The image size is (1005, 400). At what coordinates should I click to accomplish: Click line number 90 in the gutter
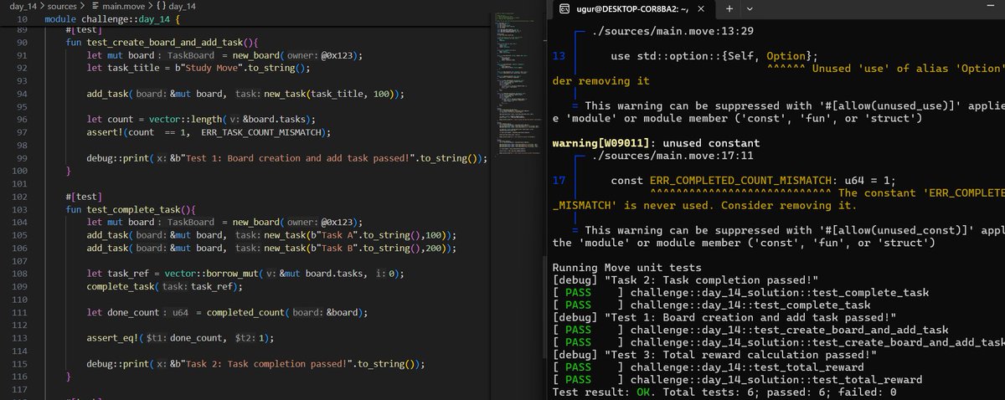(x=23, y=42)
